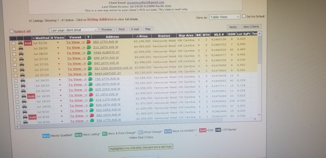Expand the 1 per page client detail dropdown
Screen dimensions: 326x158
coord(73,30)
